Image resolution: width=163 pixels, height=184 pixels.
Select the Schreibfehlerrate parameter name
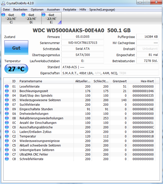click(31, 159)
